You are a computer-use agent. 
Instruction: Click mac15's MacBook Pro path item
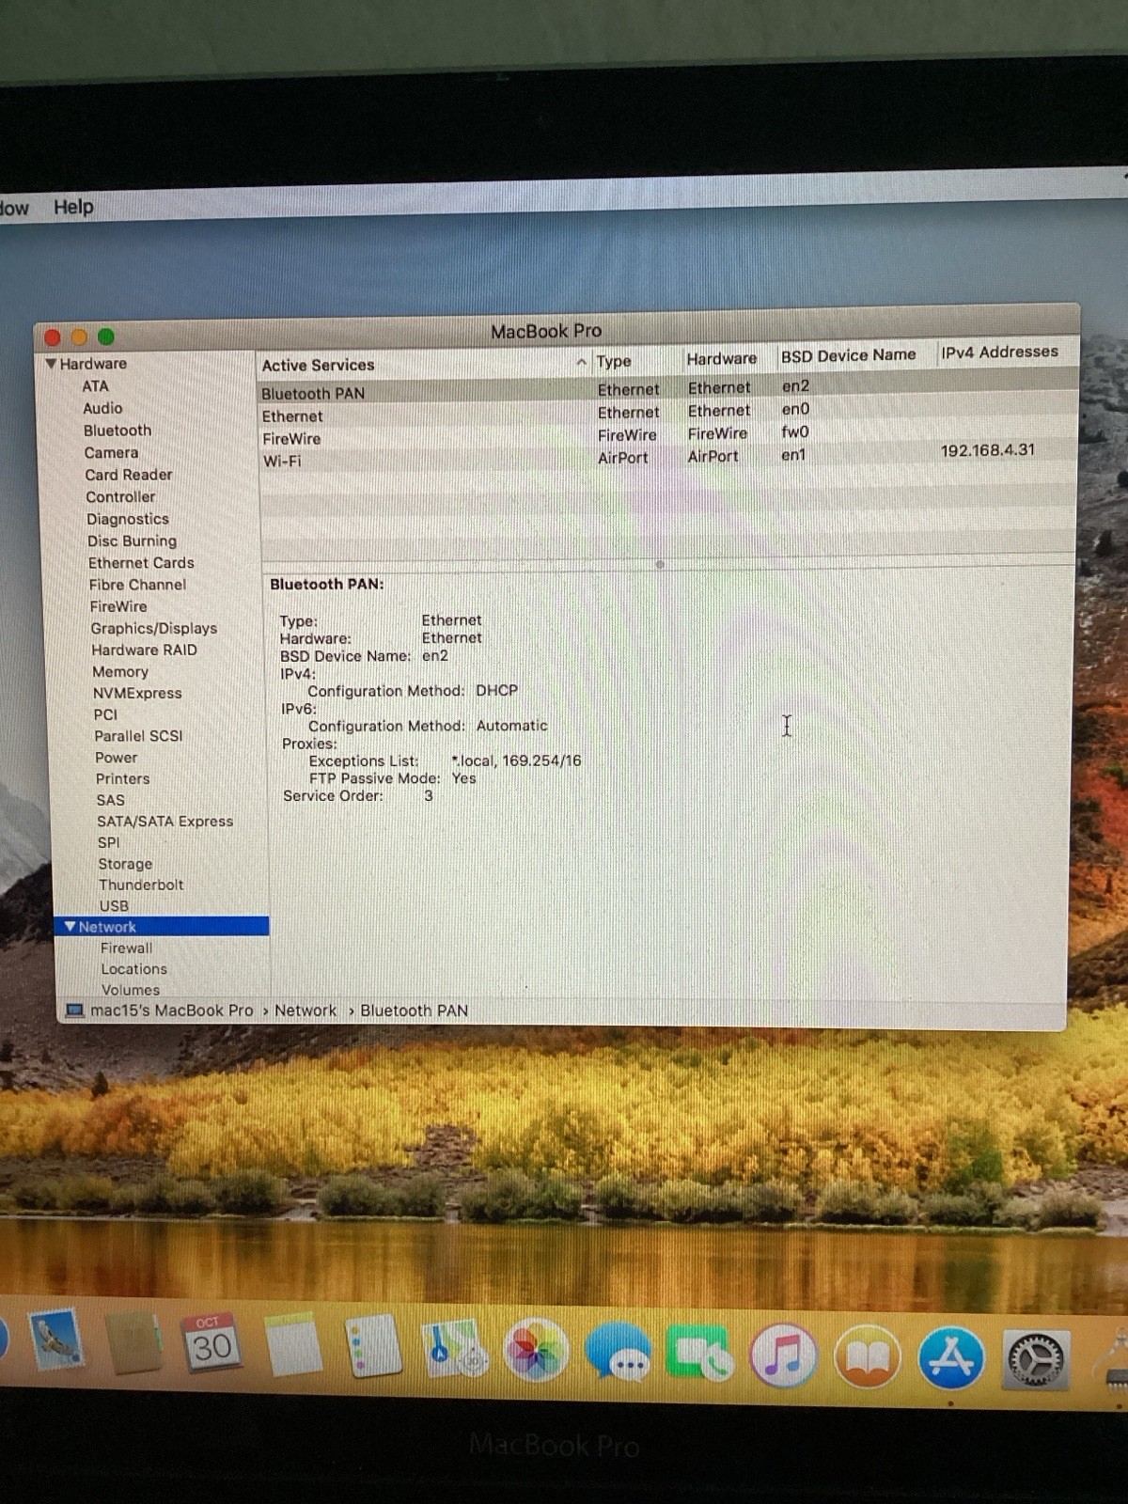(171, 1010)
